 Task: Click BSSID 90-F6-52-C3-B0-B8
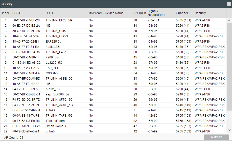point(26,121)
